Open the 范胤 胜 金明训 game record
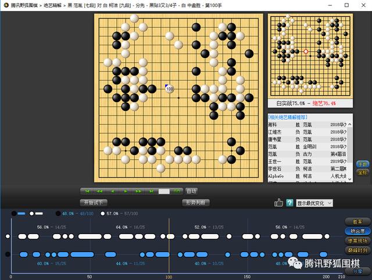372x280 pixels. pos(307,146)
